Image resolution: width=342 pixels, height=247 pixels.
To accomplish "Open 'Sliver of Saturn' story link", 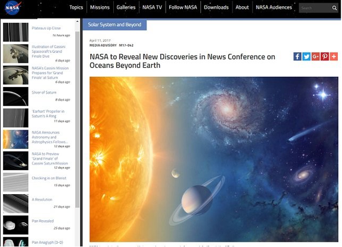I will [44, 92].
